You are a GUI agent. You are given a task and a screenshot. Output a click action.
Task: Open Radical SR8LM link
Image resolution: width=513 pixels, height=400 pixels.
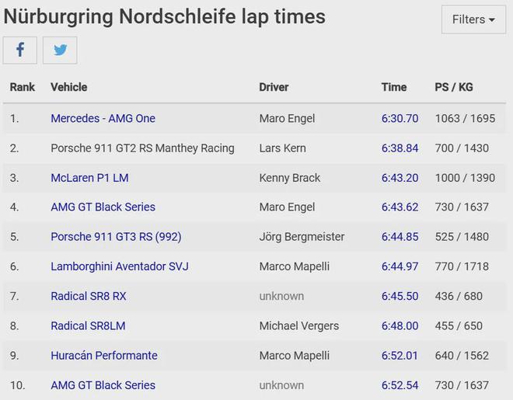click(x=88, y=325)
